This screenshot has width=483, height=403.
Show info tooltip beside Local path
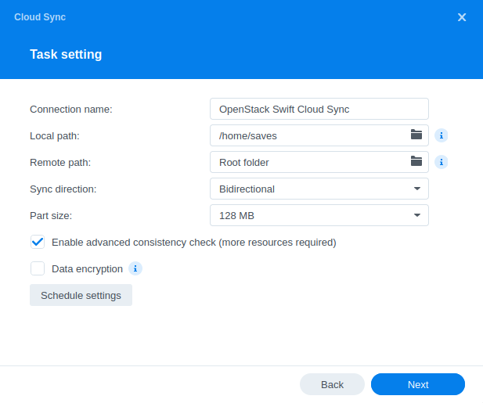(x=441, y=135)
